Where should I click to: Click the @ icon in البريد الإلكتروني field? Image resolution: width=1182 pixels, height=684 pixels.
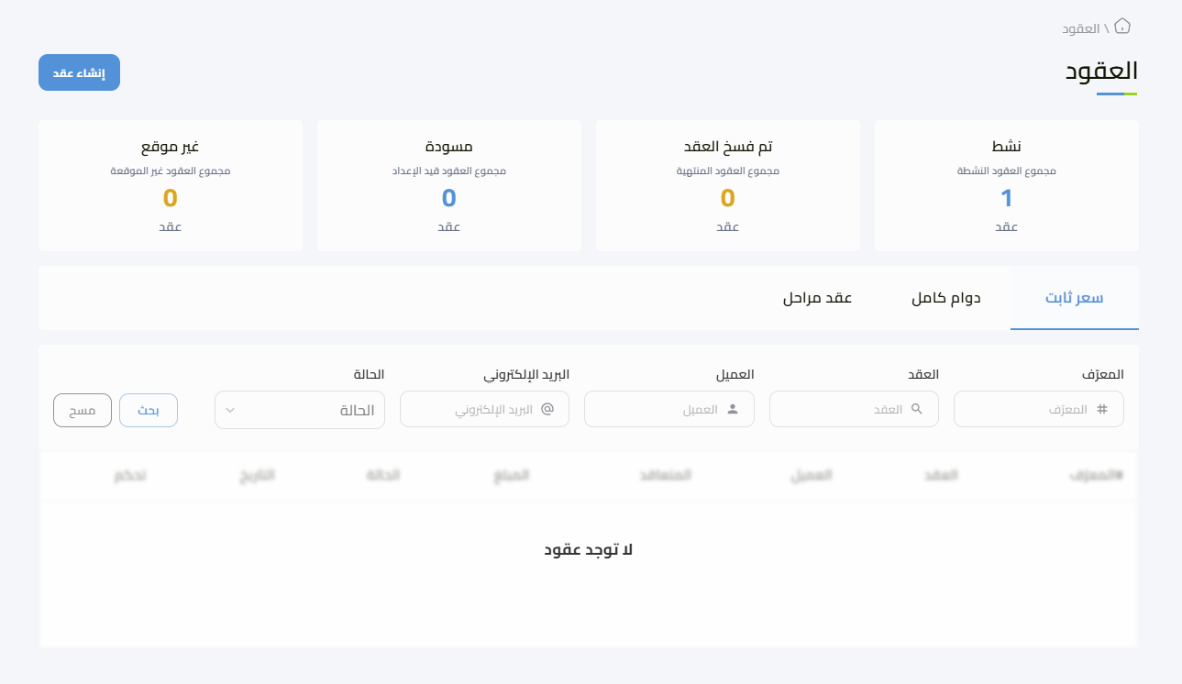[547, 410]
